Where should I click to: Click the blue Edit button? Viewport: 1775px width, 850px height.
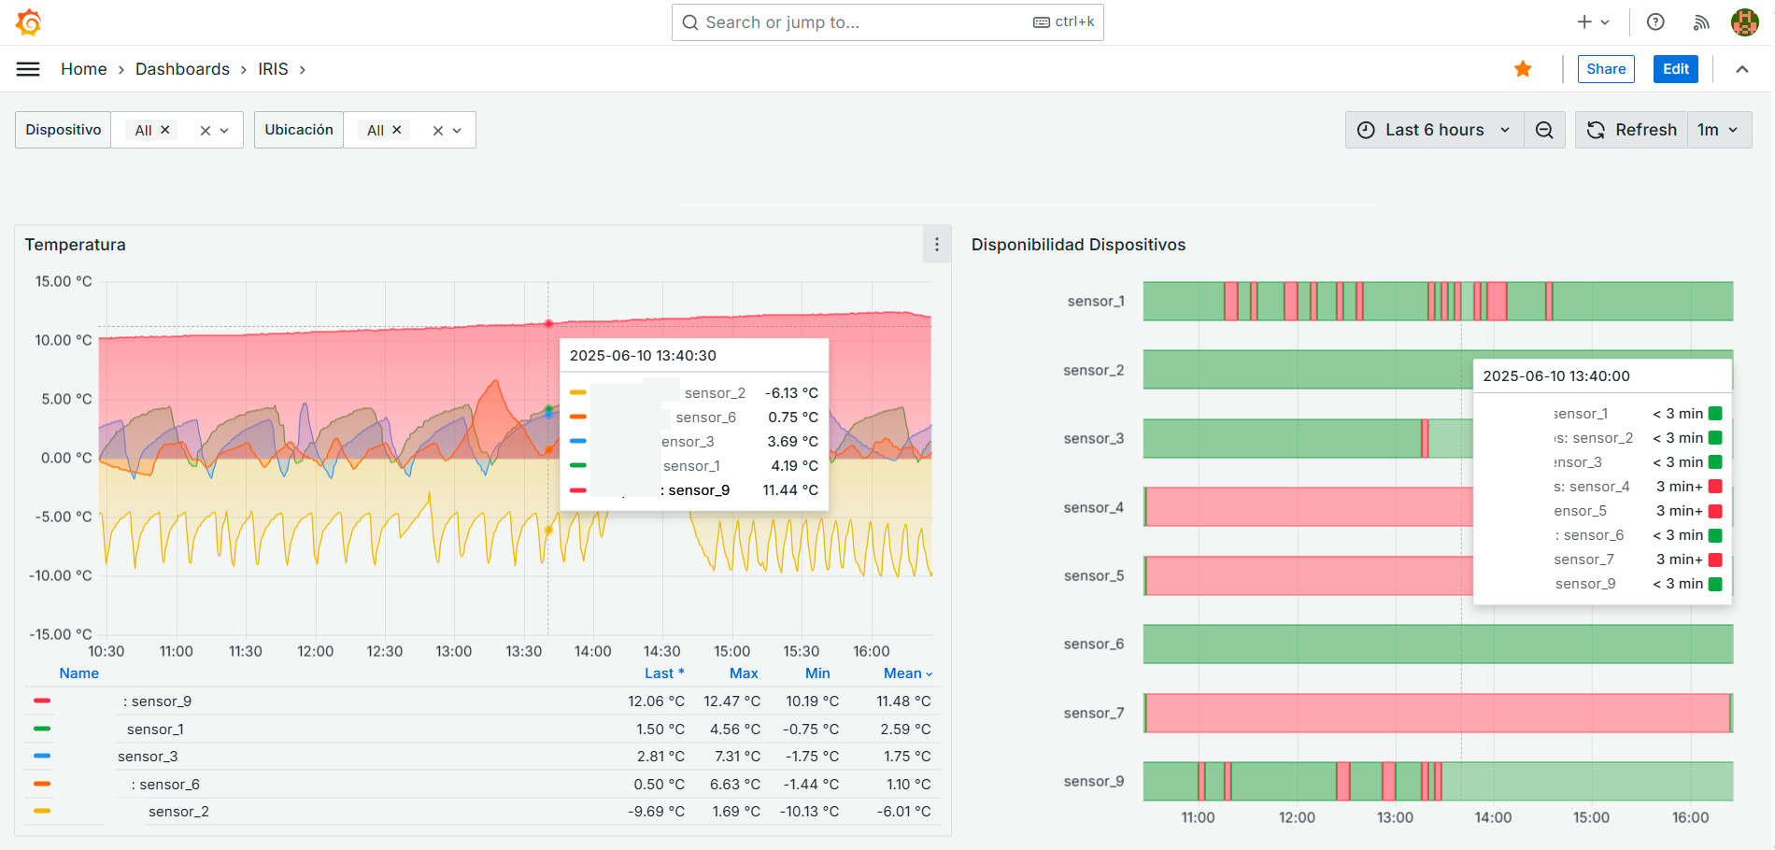[1675, 69]
